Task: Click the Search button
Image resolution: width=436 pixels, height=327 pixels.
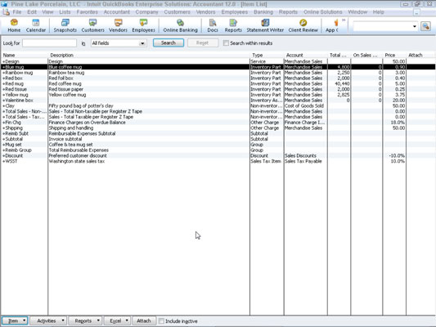Action: pyautogui.click(x=169, y=43)
